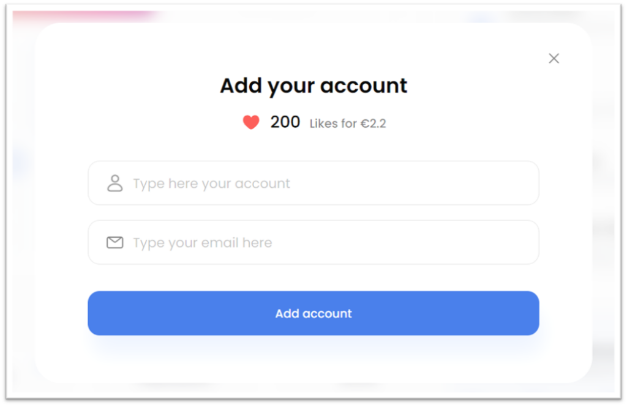627x406 pixels.
Task: Select the mail icon beside email placeholder
Action: (x=115, y=242)
